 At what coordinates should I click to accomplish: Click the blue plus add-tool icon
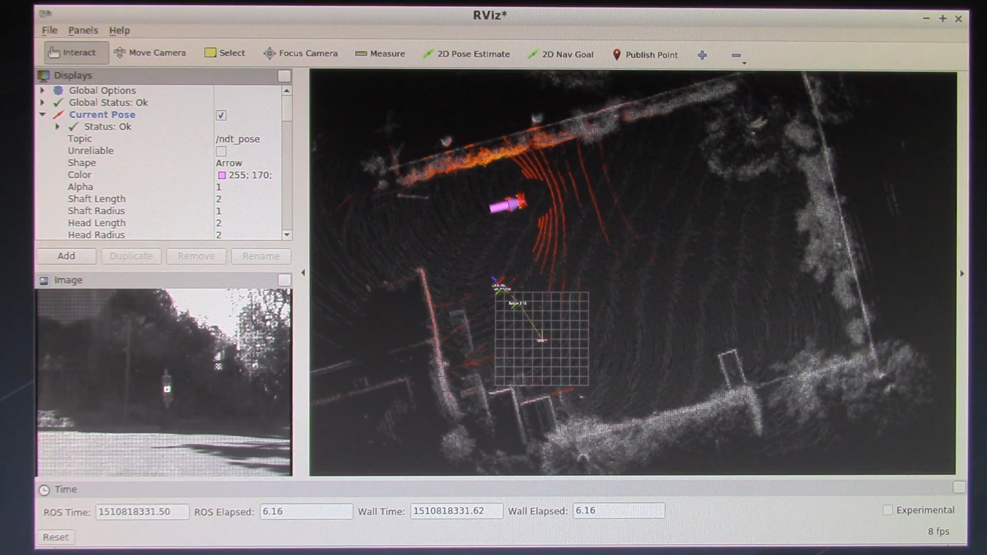[x=702, y=55]
